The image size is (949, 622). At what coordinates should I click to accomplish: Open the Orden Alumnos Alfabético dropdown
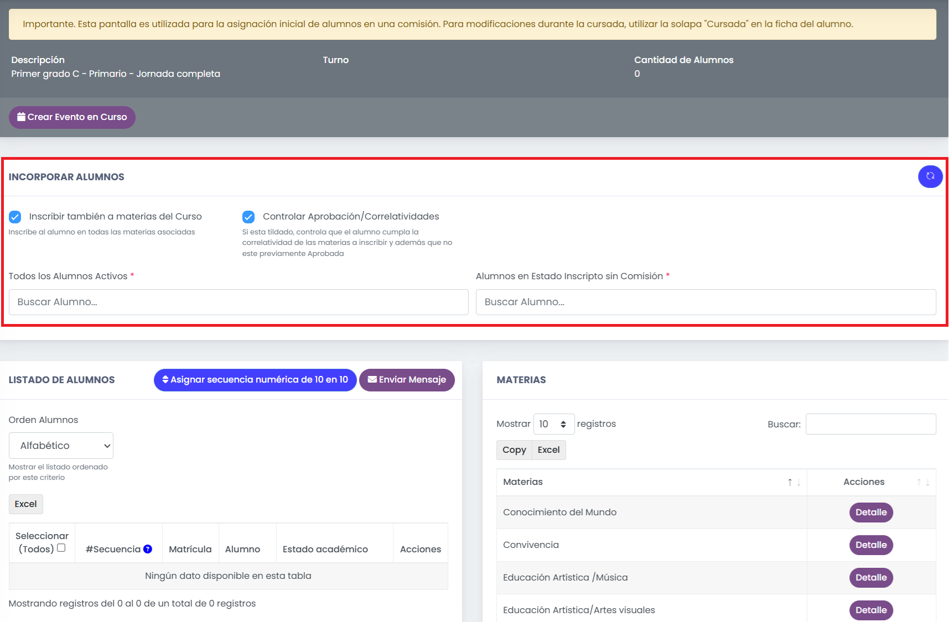[x=61, y=446]
